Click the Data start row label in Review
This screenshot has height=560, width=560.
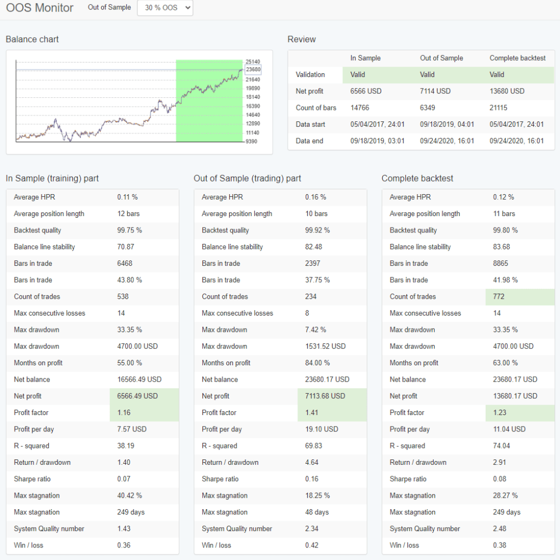coord(311,124)
